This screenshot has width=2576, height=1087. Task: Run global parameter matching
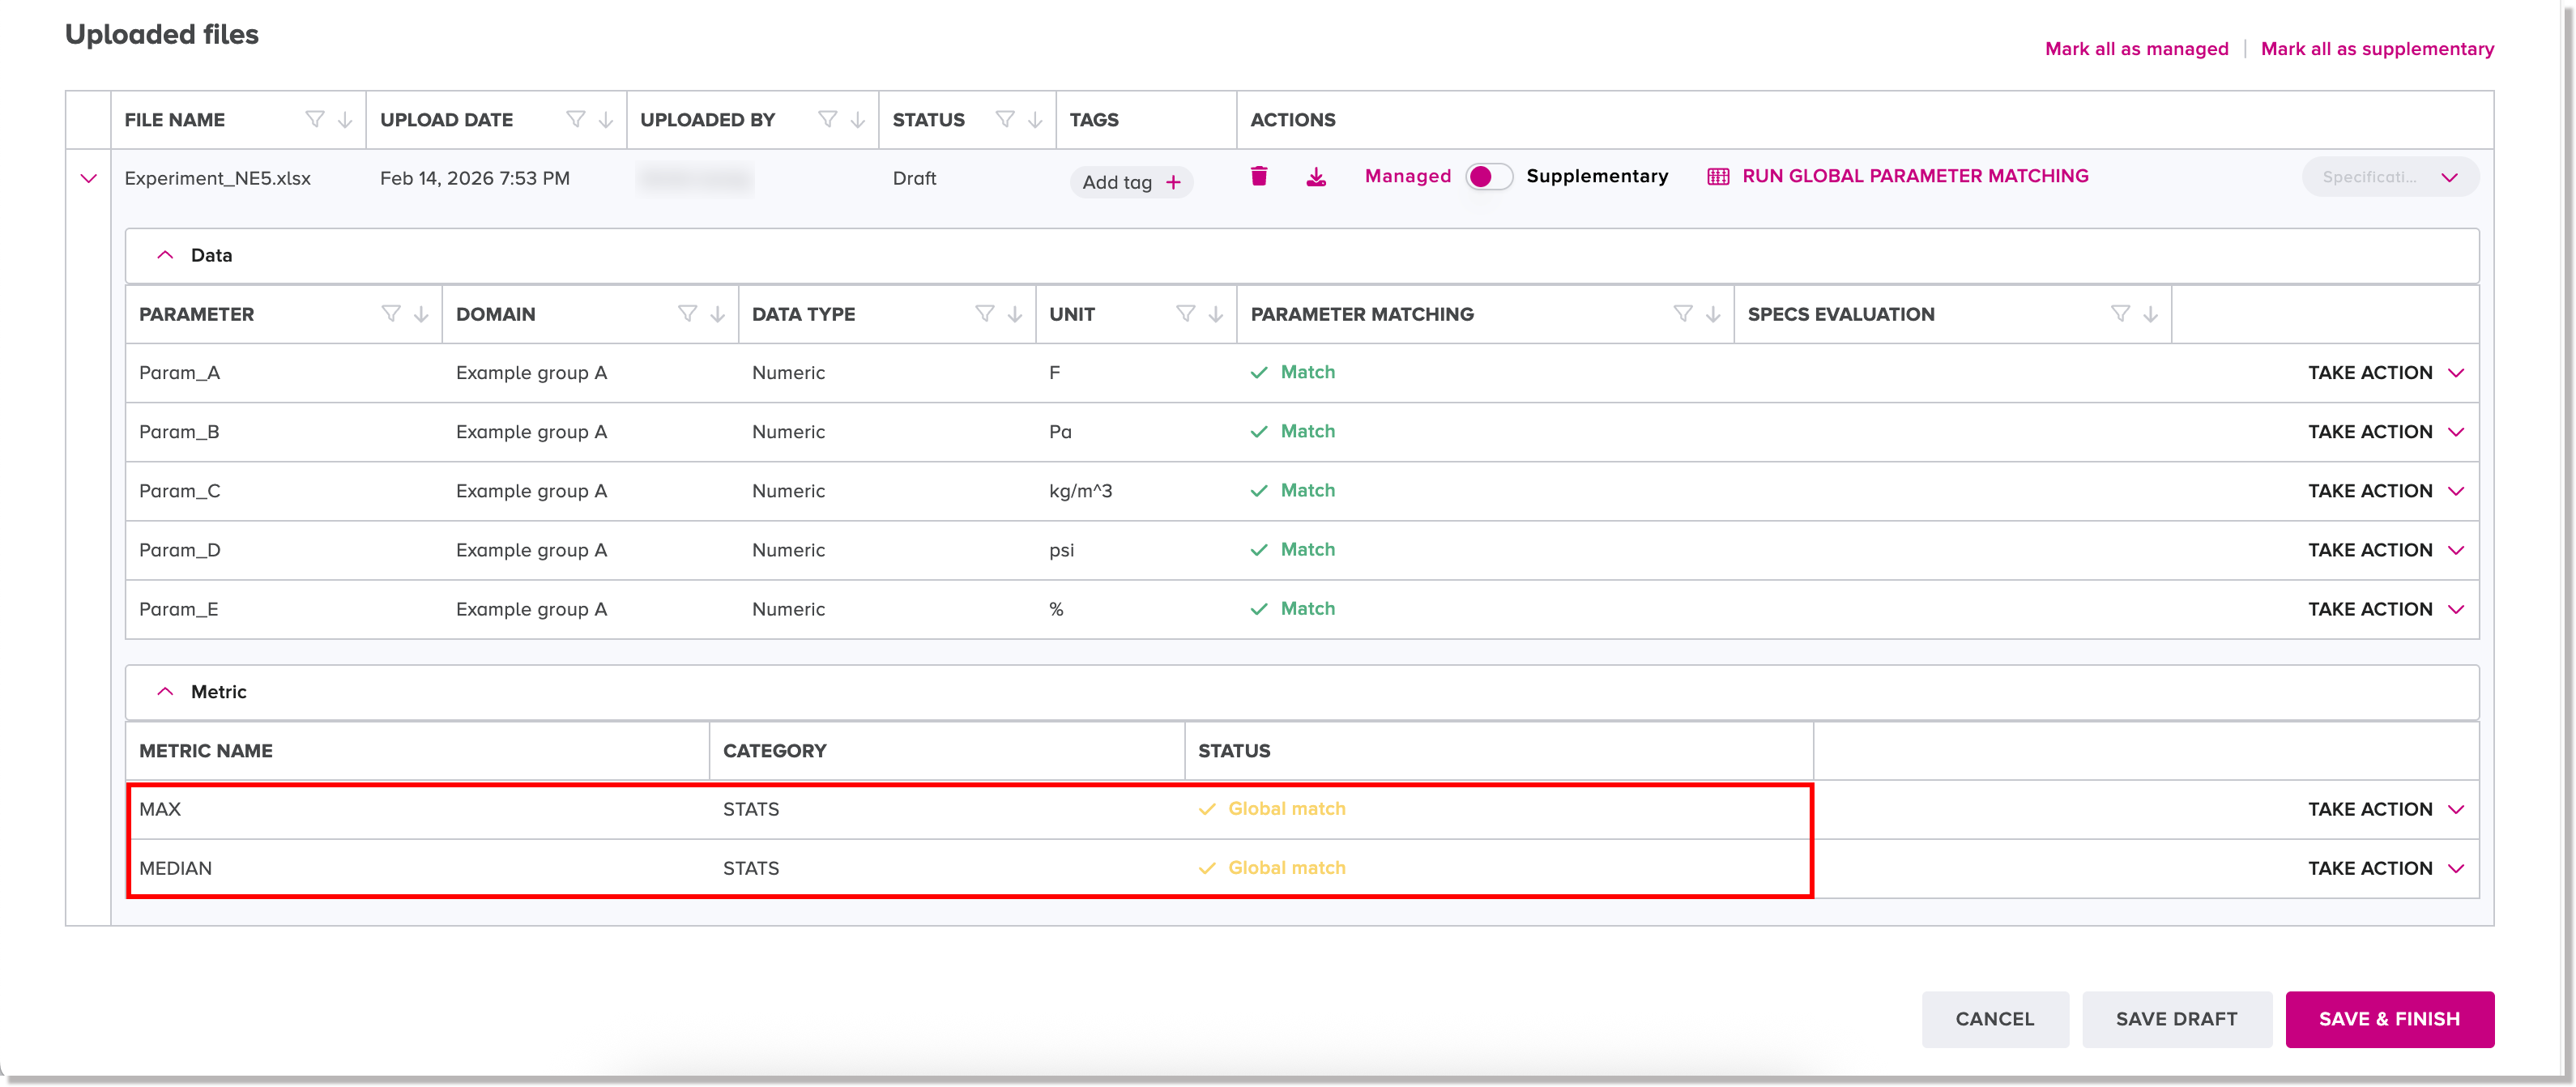[1898, 176]
